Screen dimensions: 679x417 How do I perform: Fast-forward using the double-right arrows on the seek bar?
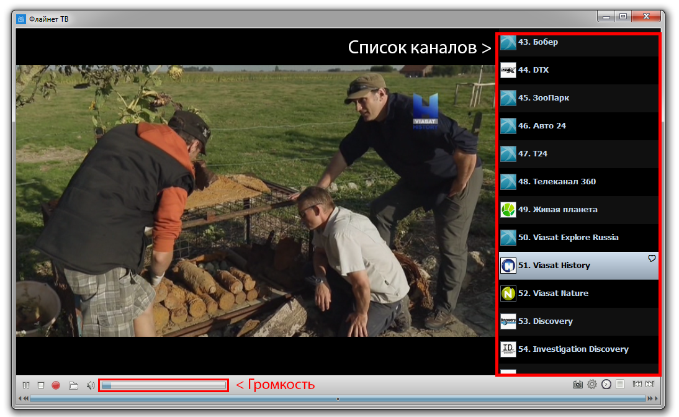pyautogui.click(x=650, y=398)
